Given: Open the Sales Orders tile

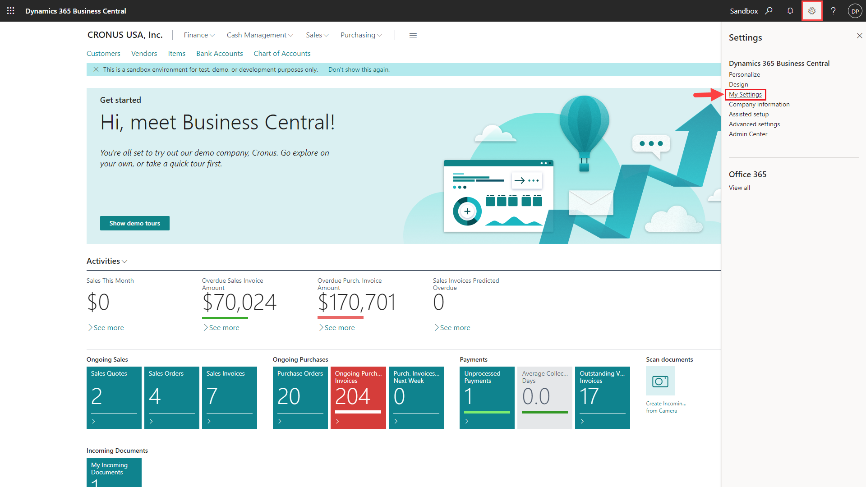Looking at the screenshot, I should [x=171, y=397].
